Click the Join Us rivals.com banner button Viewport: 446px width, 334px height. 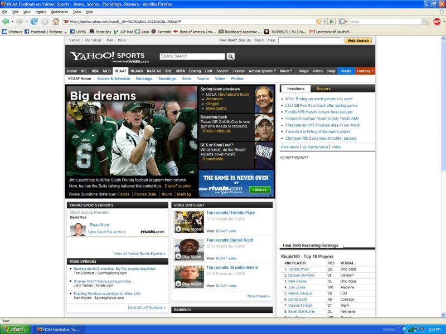click(x=260, y=189)
